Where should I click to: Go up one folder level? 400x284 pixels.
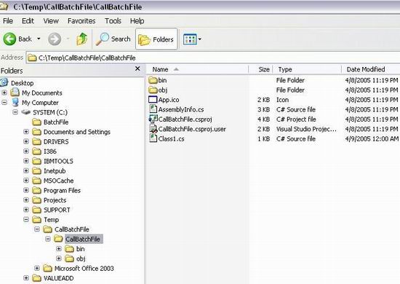click(x=82, y=39)
